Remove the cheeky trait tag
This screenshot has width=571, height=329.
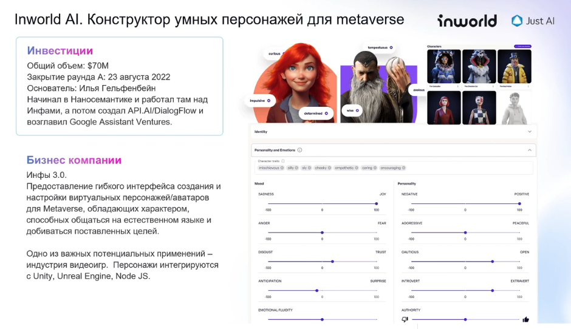[x=329, y=168]
